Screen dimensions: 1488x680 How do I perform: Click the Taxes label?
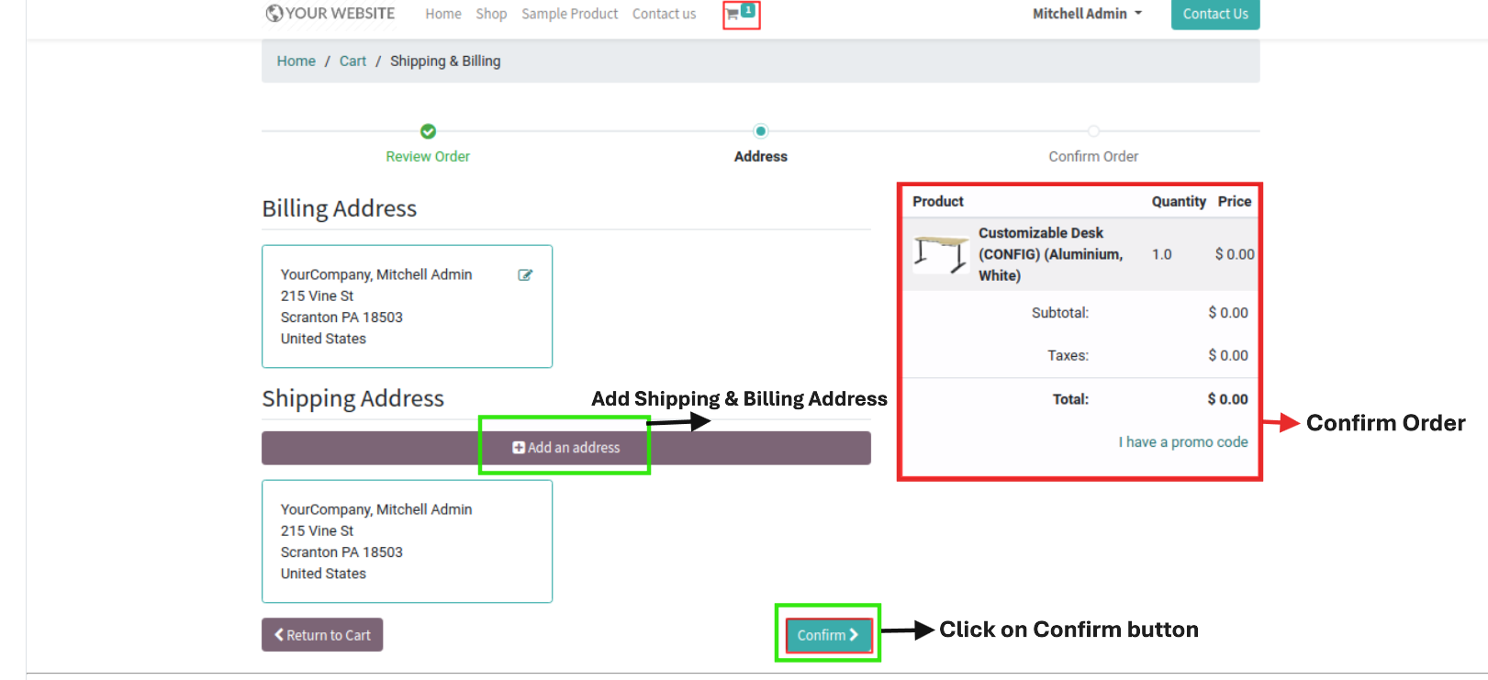point(1068,355)
